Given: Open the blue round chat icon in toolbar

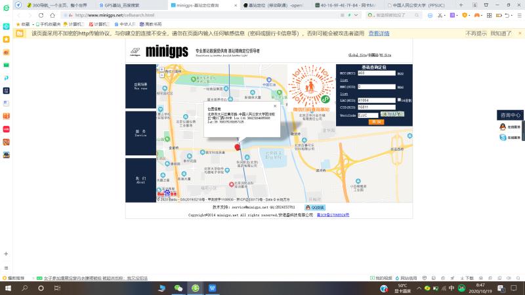Looking at the screenshot, I should pos(430,15).
